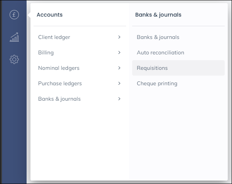232x184 pixels.
Task: Open the Accounts pound-sign sidebar icon
Action: click(x=14, y=15)
